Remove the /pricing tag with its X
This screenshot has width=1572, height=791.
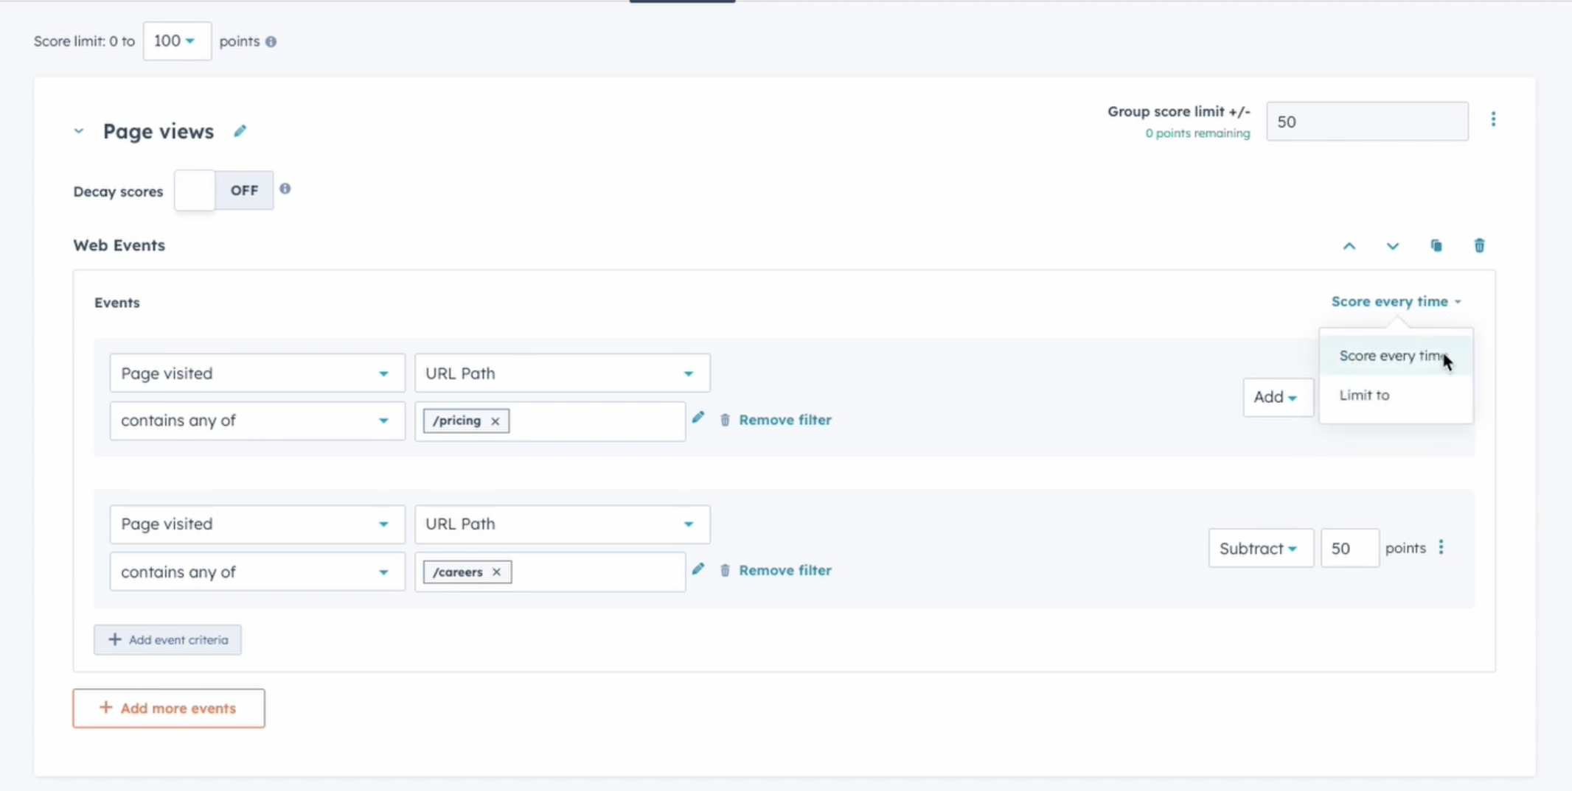click(x=495, y=421)
